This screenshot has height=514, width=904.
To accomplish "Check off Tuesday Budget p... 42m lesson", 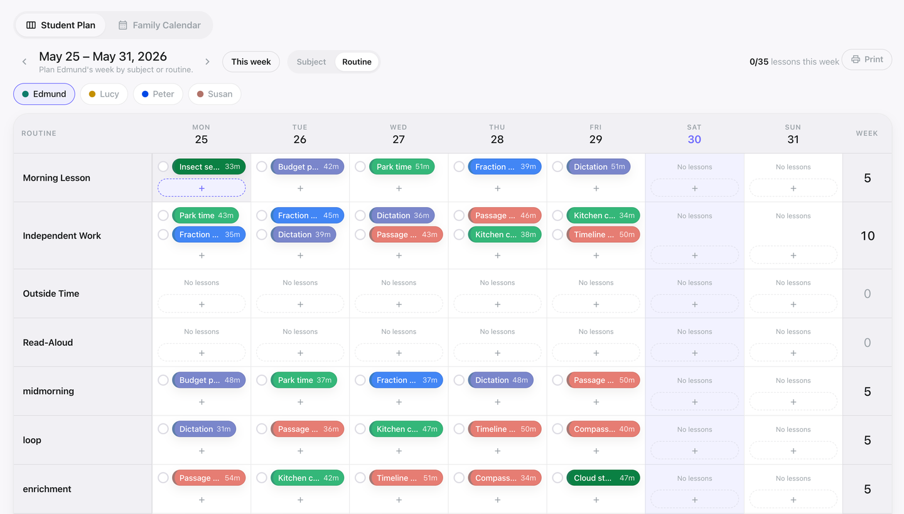I will pos(262,166).
